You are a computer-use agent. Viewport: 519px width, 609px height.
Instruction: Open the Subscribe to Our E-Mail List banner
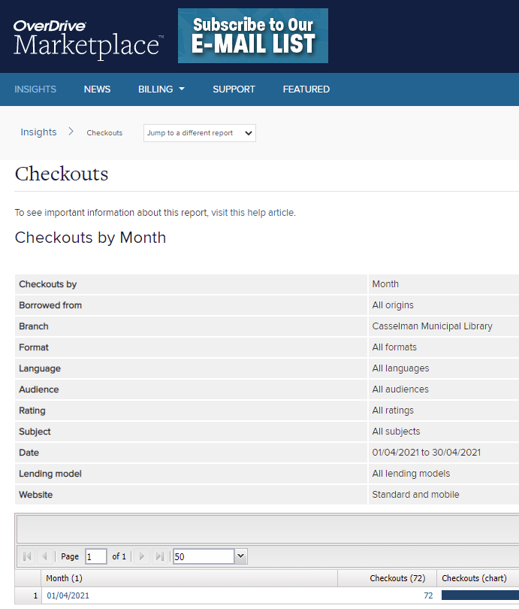click(253, 36)
